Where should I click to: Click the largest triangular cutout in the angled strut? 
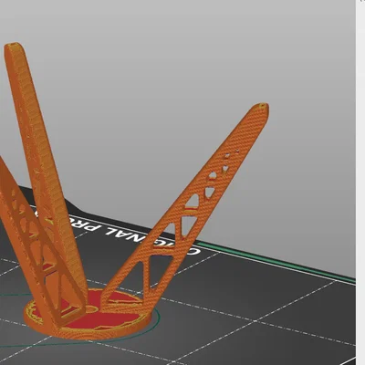[x=158, y=271]
